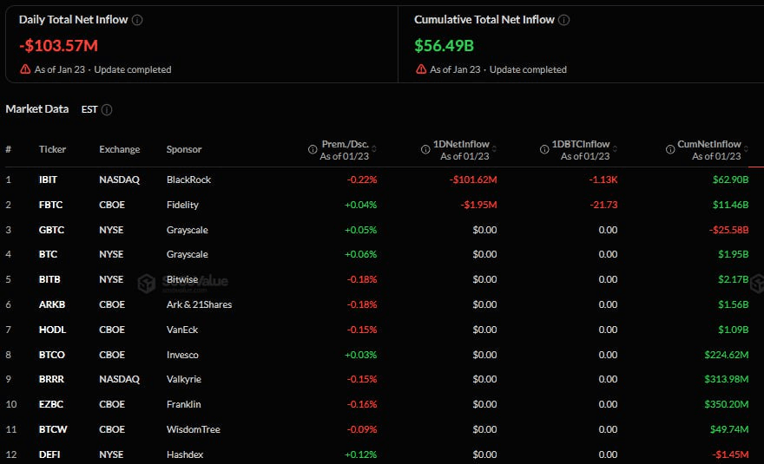Click the NASDAQ exchange in IBIT row
Viewport: 764px width, 464px height.
[x=120, y=180]
